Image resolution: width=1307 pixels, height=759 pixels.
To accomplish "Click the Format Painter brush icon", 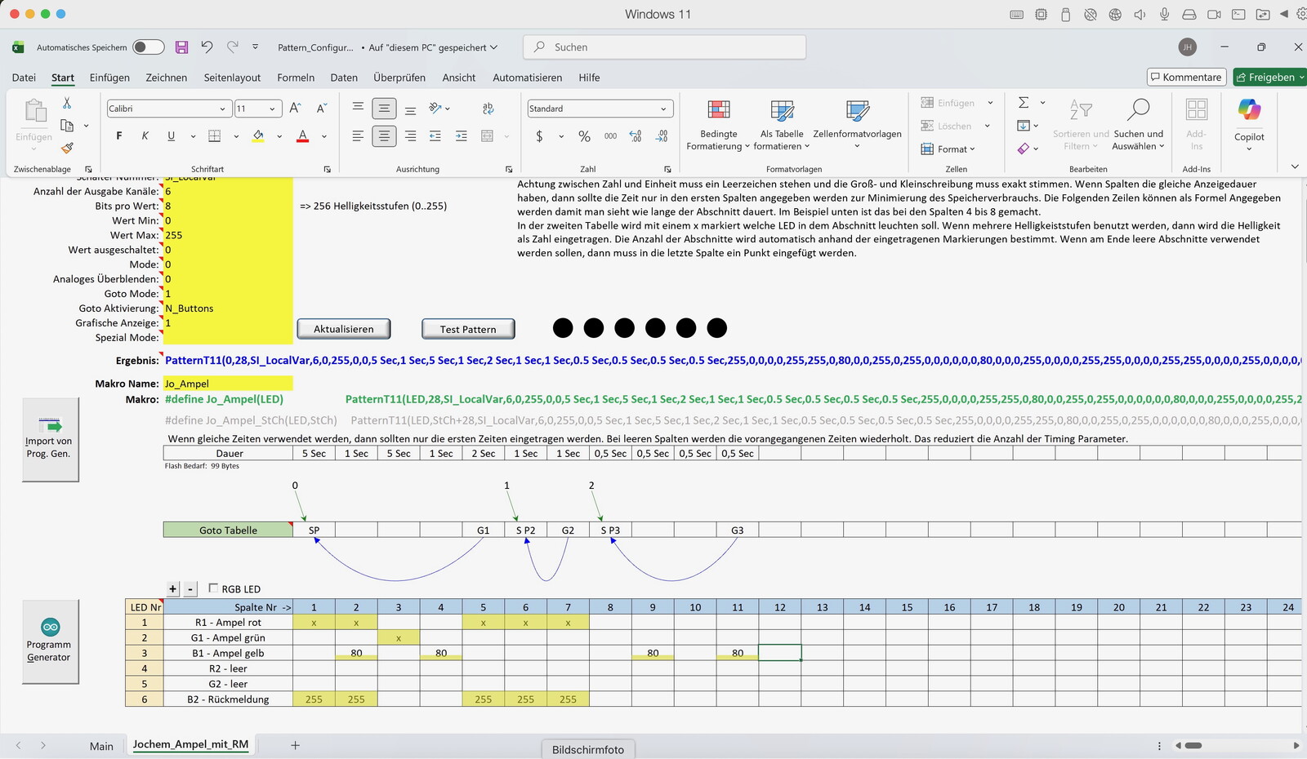I will (67, 148).
